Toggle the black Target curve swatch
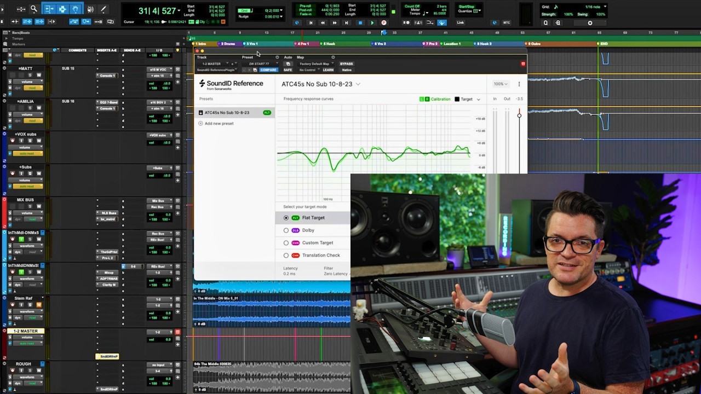 [x=457, y=99]
